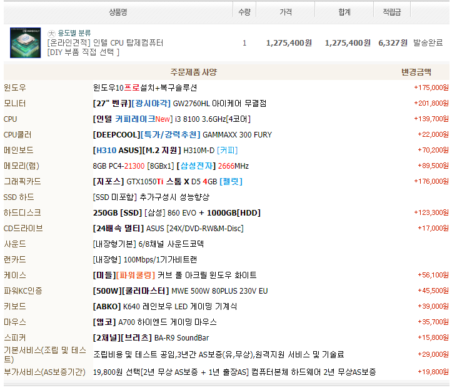Click the +139,700원 CPU price
Viewport: 452px width, 388px height.
click(431, 119)
